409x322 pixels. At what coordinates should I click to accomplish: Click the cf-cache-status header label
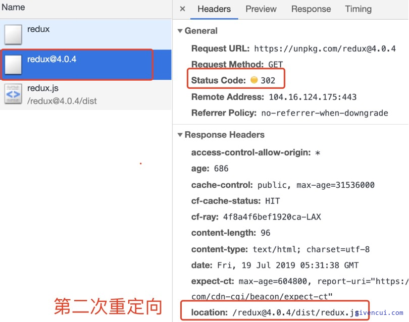[x=226, y=201]
